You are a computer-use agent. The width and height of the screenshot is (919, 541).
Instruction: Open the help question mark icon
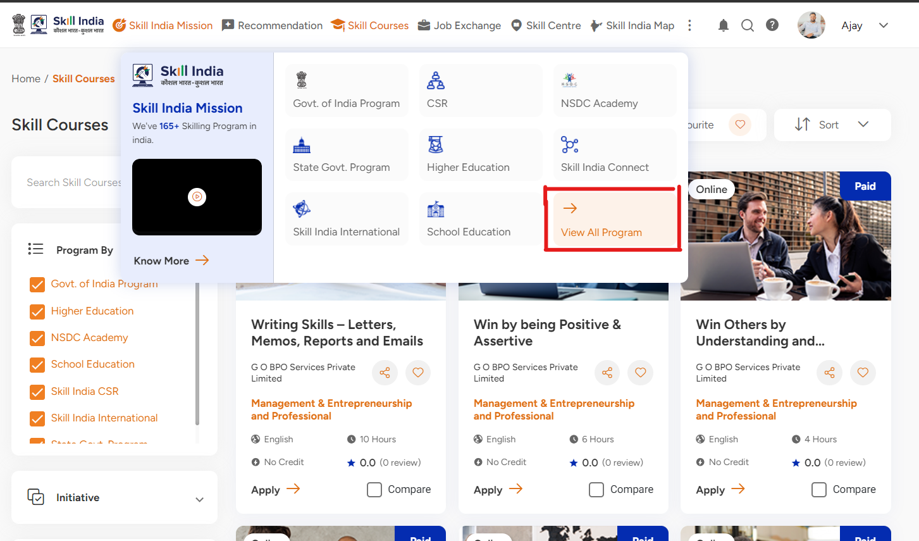click(x=772, y=25)
